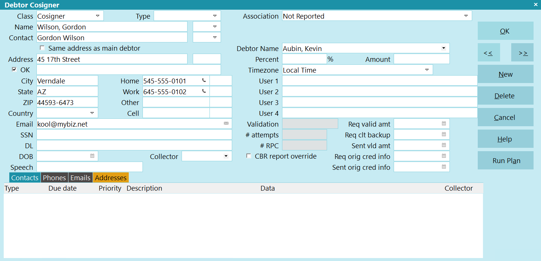Open calendar for Req valid amt
The image size is (541, 261).
(x=444, y=124)
